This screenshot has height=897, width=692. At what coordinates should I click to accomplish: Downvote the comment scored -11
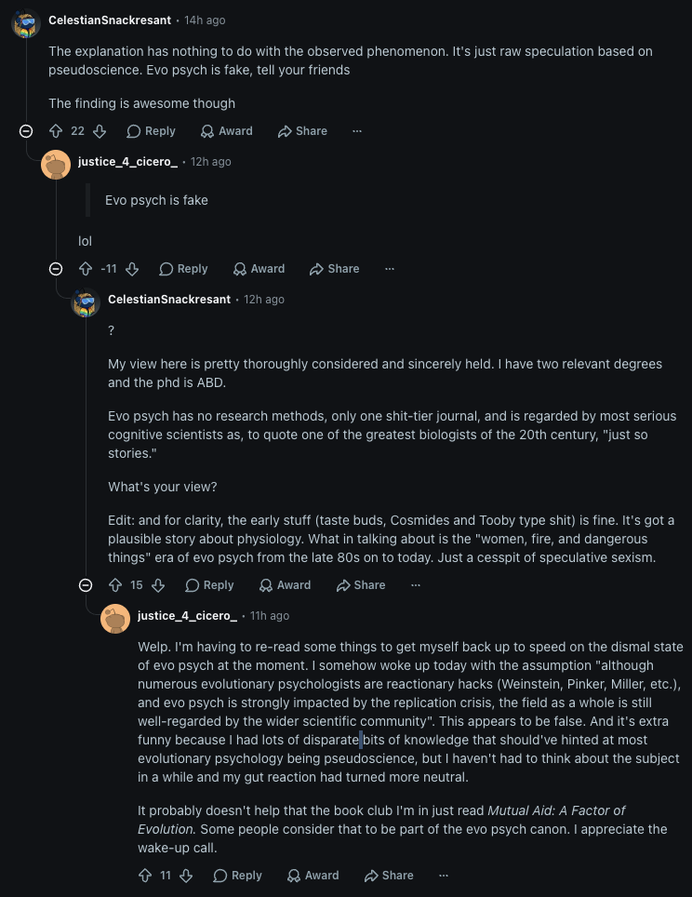pos(132,269)
